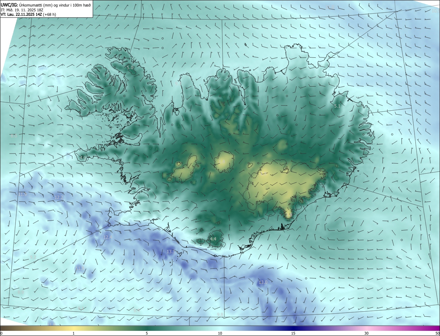Select the 11.9 value beside 12.2
Screen dimensions: 440x336
(x=22, y=194)
